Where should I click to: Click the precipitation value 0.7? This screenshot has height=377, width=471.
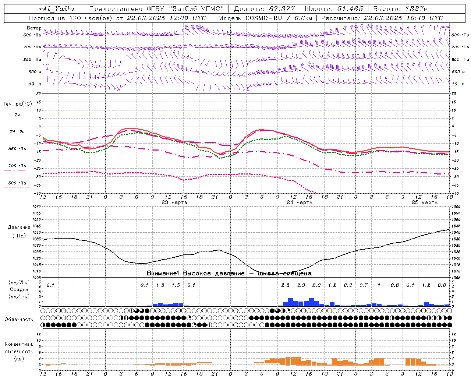pyautogui.click(x=364, y=285)
